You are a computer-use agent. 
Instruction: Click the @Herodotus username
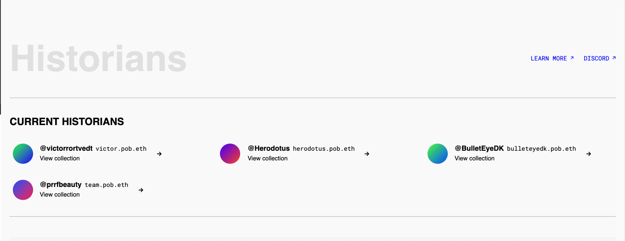pos(269,148)
